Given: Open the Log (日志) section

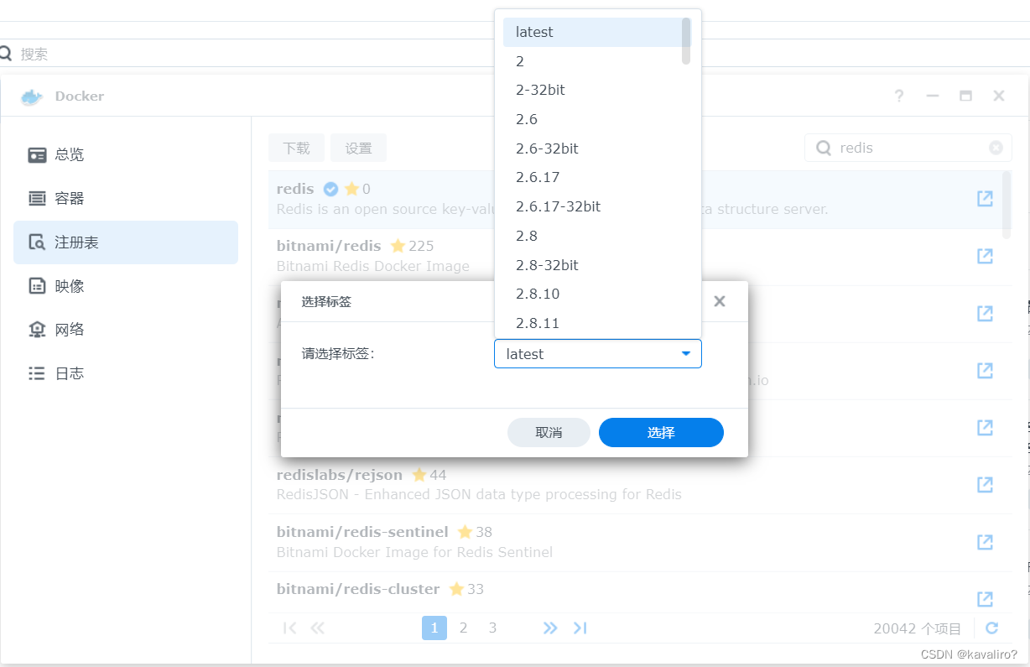Looking at the screenshot, I should pos(126,373).
